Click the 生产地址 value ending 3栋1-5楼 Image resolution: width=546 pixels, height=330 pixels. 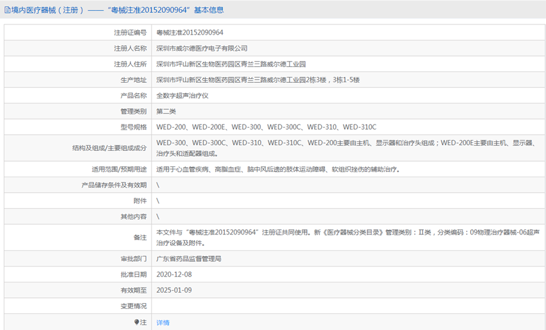tap(258, 80)
